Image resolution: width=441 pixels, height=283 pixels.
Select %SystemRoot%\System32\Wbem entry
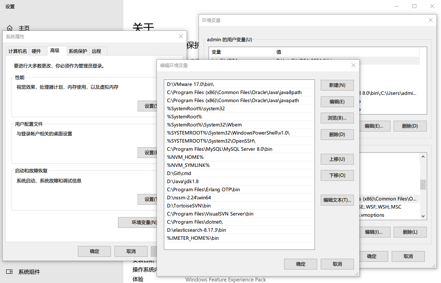239,125
